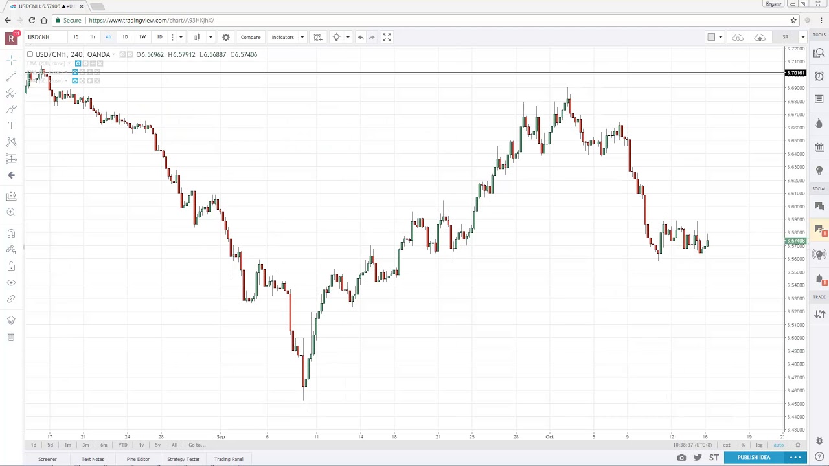Viewport: 829px width, 466px height.
Task: Click the back arrow icon in left toolbar
Action: [x=11, y=175]
